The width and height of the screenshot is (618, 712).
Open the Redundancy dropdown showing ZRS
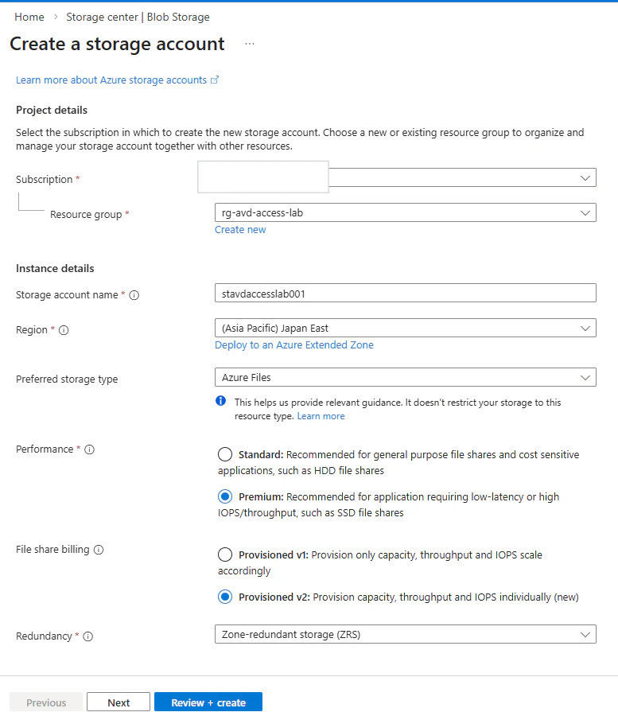click(406, 634)
